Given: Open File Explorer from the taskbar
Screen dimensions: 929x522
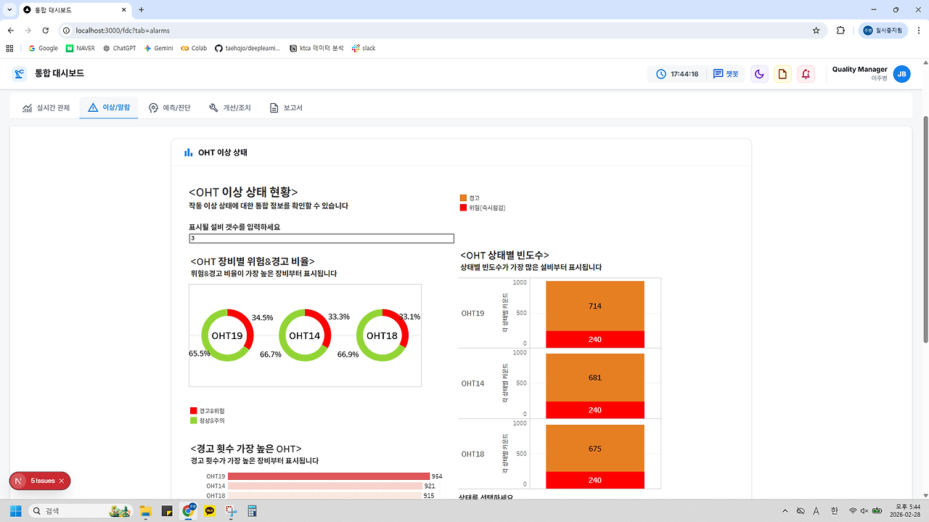Looking at the screenshot, I should click(144, 511).
